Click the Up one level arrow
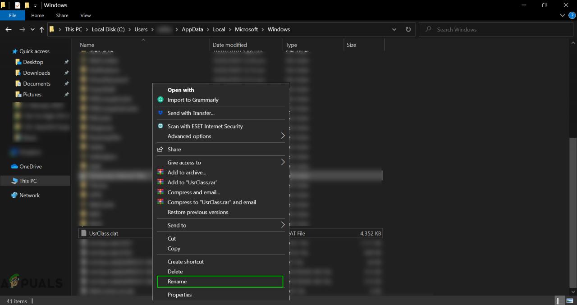The image size is (577, 305). (41, 29)
